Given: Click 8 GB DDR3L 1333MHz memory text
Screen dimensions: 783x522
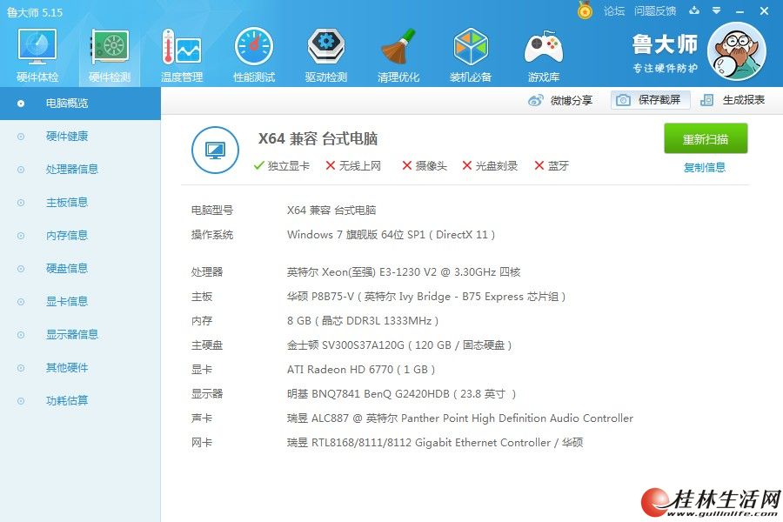Looking at the screenshot, I should click(363, 321).
